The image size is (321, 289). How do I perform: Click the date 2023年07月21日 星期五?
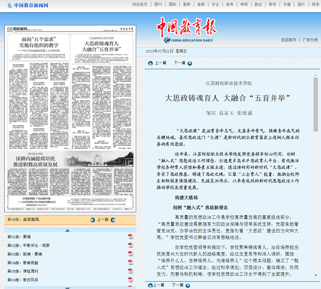pyautogui.click(x=166, y=51)
